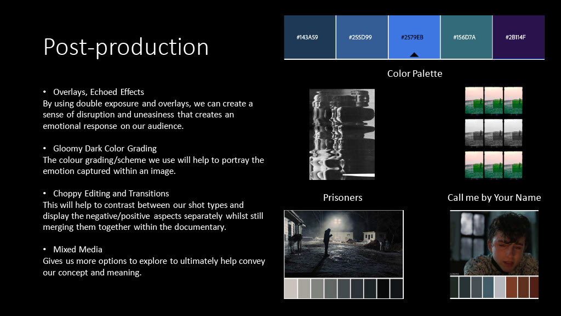This screenshot has width=561, height=316.
Task: Click the 'Overlays, Echoed Effects' bullet heading
Action: pyautogui.click(x=99, y=92)
